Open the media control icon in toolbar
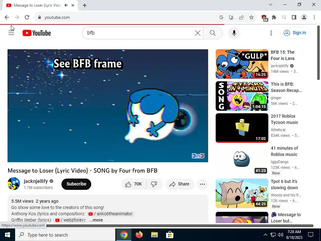Viewport: 321px width, 241px height. (x=284, y=18)
